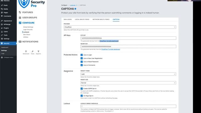Viewport: 201px width, 113px height.
Task: Open CloudFlare Turnstile dashboard link under Secret Key
Action: [x=111, y=49]
